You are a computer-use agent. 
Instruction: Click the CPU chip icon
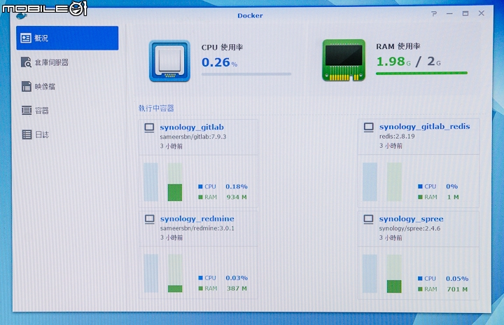coord(169,61)
